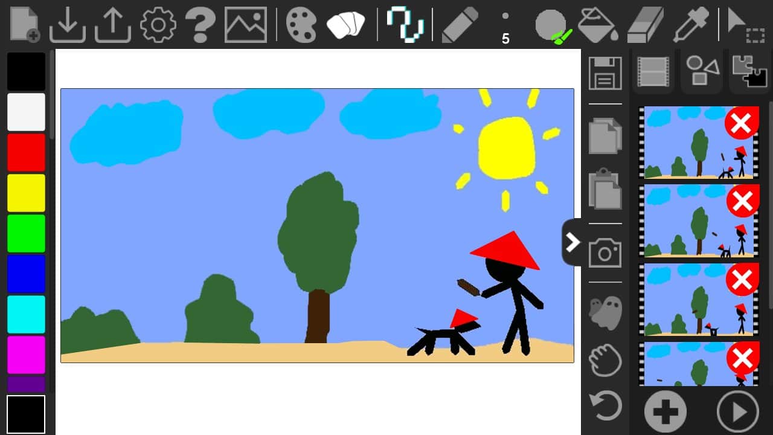Click the floppy disk save icon
The image size is (773, 435).
pyautogui.click(x=605, y=73)
